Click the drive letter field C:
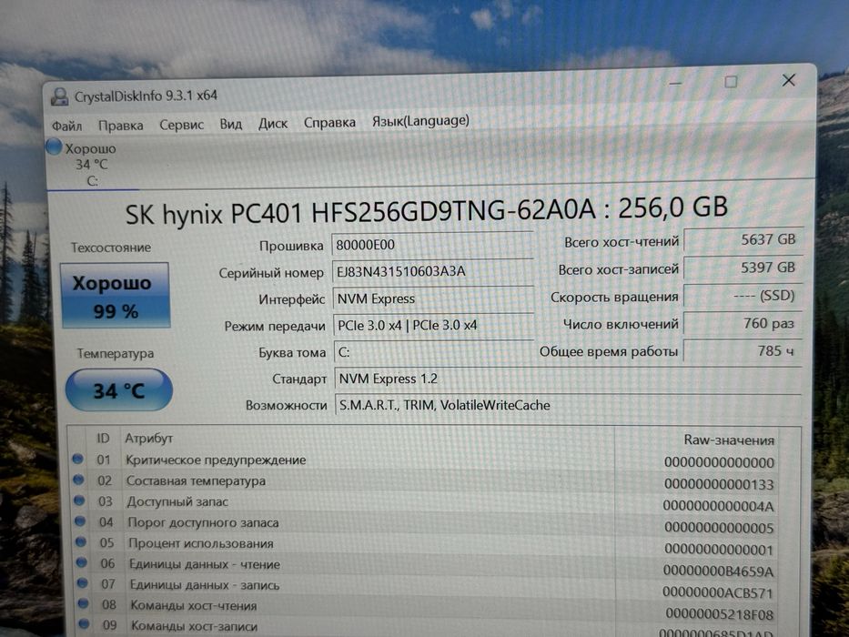Image resolution: width=849 pixels, height=637 pixels. pyautogui.click(x=434, y=352)
